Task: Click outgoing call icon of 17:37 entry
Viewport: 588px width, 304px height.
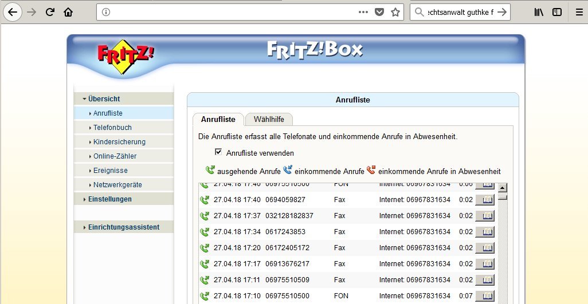Action: click(x=205, y=216)
